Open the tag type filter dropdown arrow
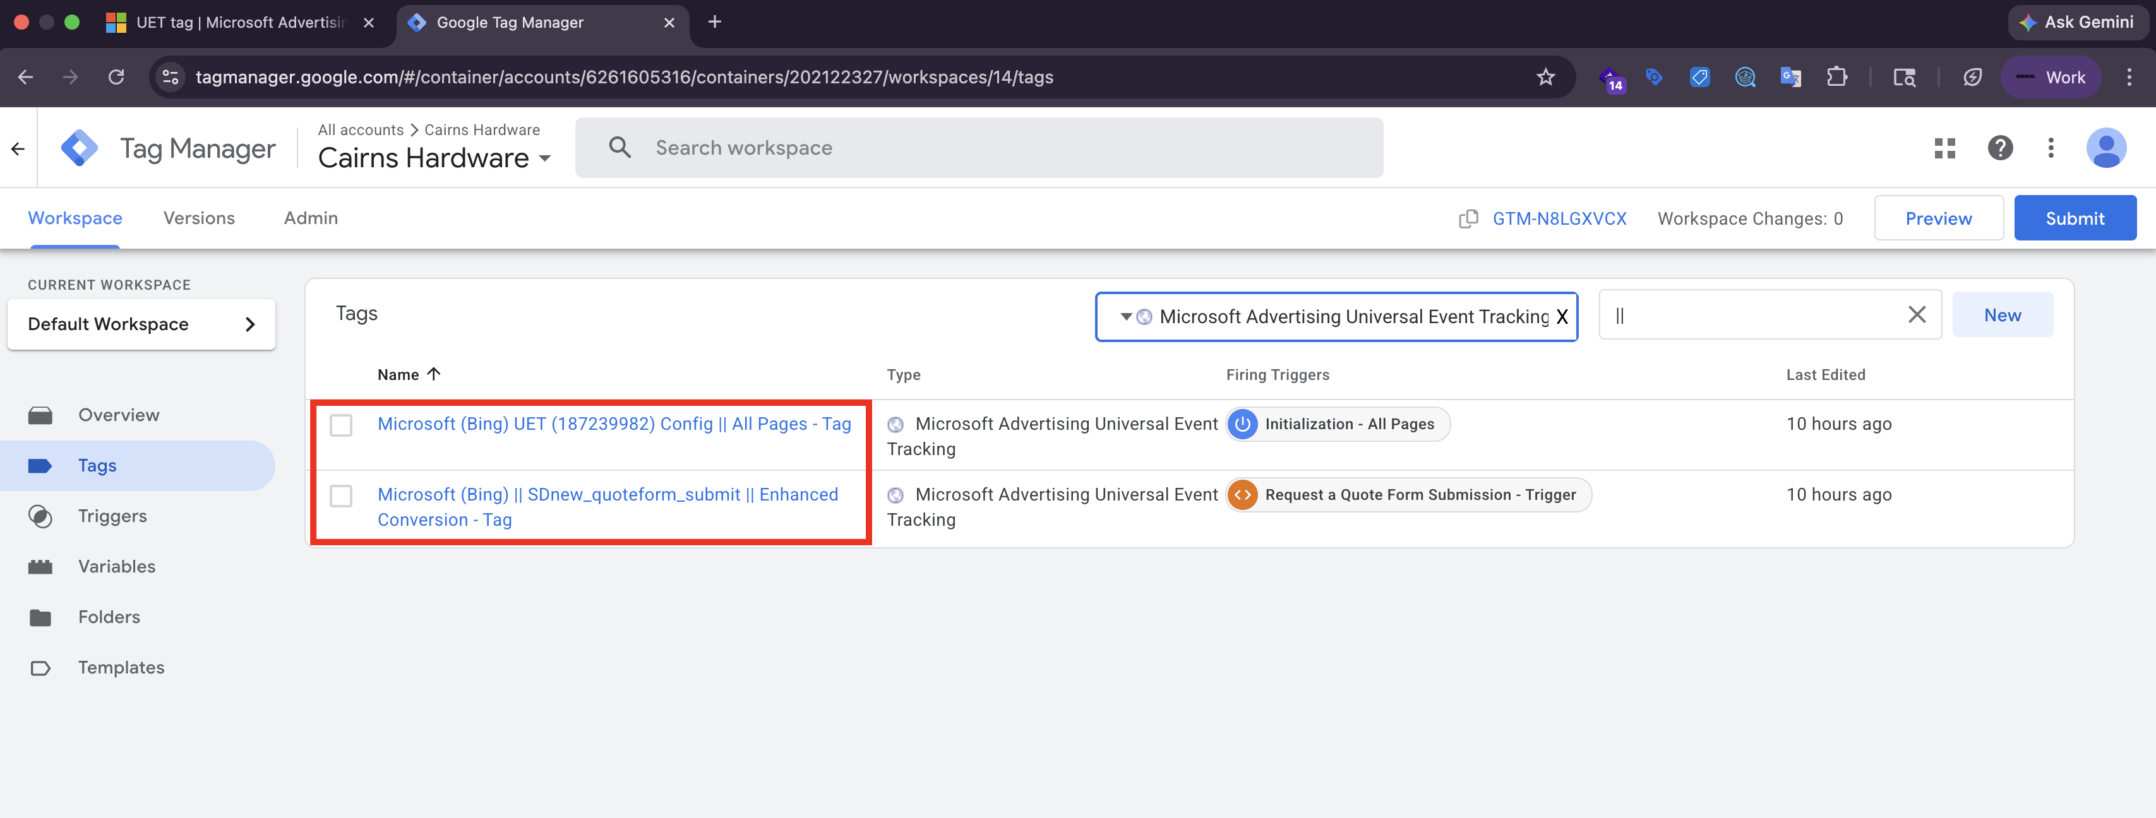This screenshot has width=2156, height=818. click(1127, 316)
